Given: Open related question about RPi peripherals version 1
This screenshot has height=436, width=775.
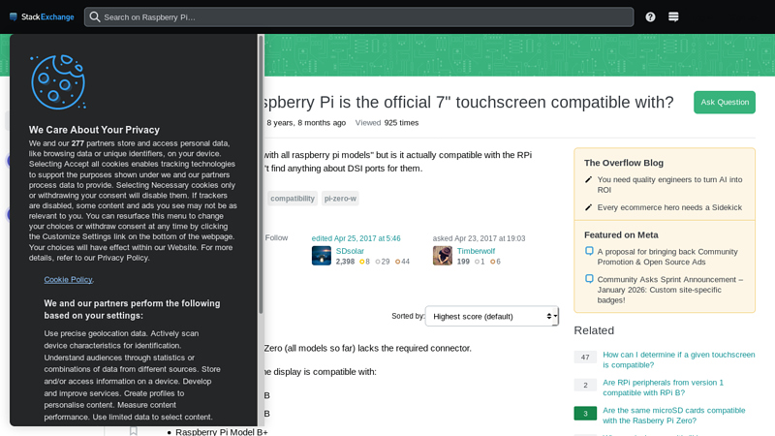Looking at the screenshot, I should [x=663, y=388].
